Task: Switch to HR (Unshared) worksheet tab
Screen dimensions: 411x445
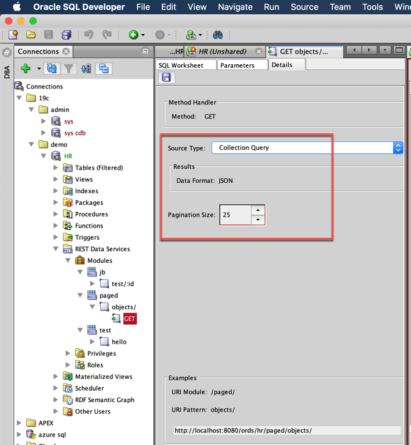Action: pyautogui.click(x=222, y=51)
